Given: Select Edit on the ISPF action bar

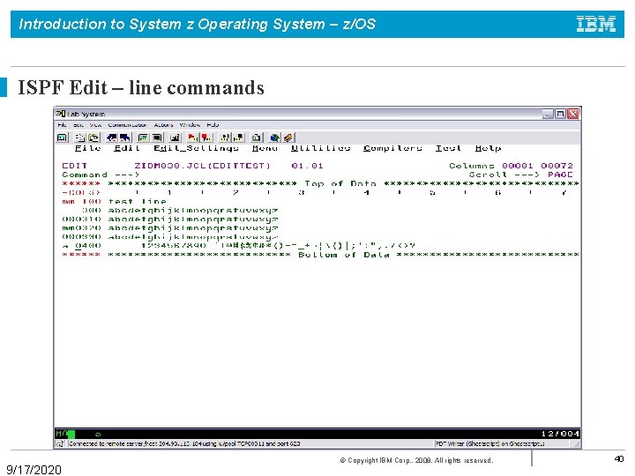Looking at the screenshot, I should [127, 148].
